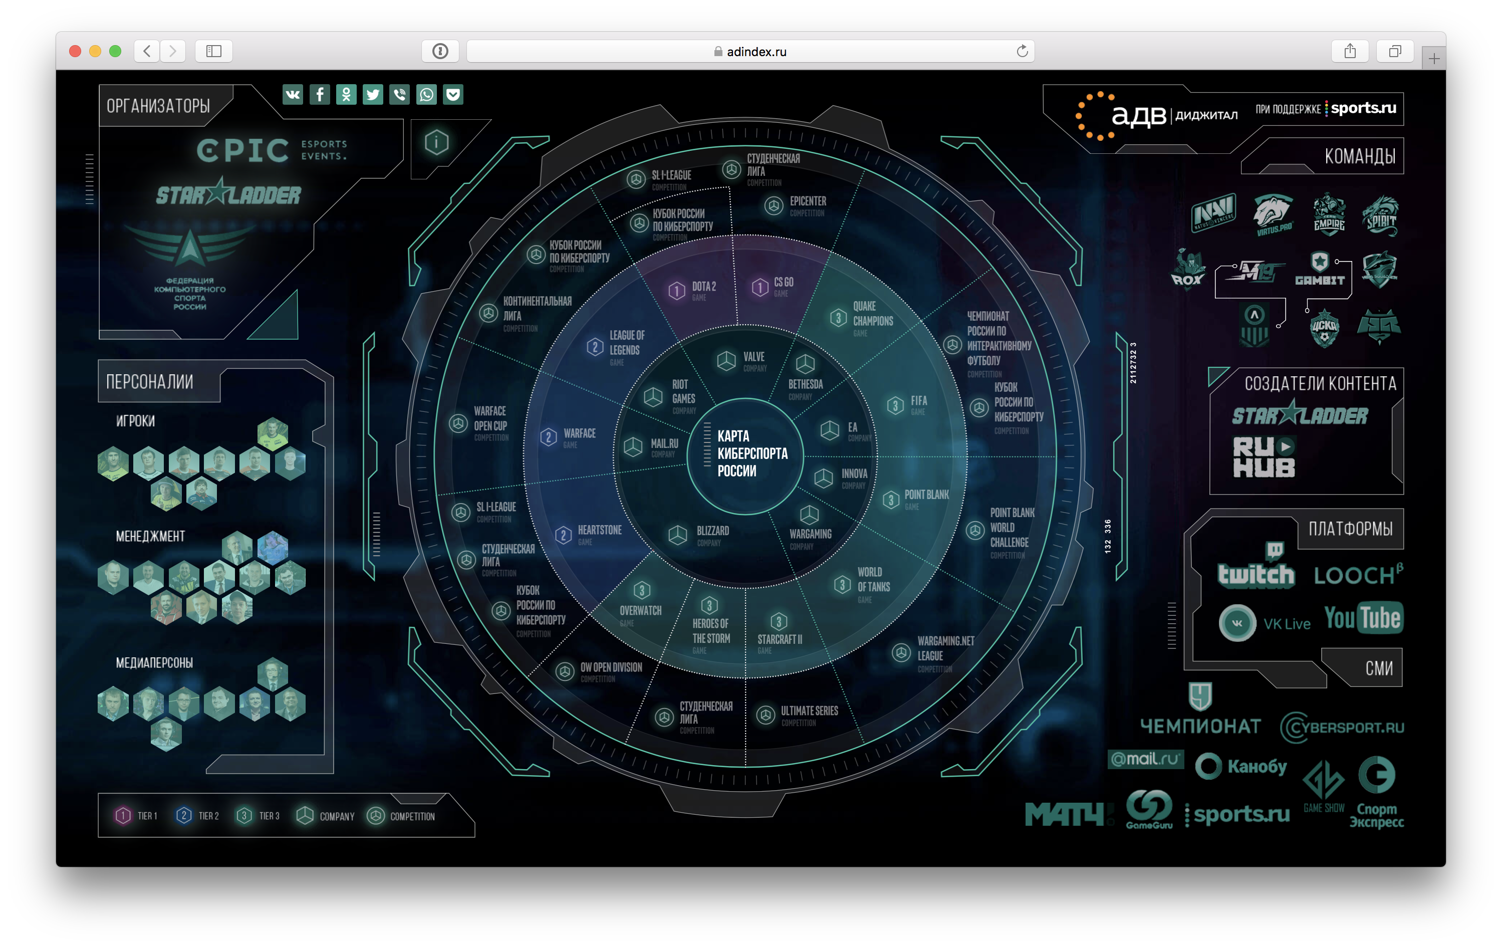Screen dimensions: 1502x947
Task: Click the CSKA team emblem
Action: 1324,328
